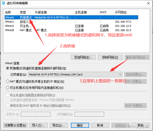Confirm with the 确定 button
This screenshot has width=153, height=131.
tap(80, 125)
